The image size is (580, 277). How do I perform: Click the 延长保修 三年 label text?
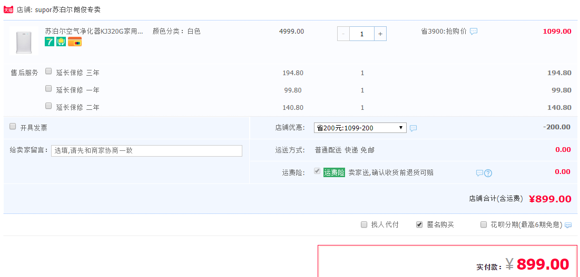pyautogui.click(x=77, y=73)
